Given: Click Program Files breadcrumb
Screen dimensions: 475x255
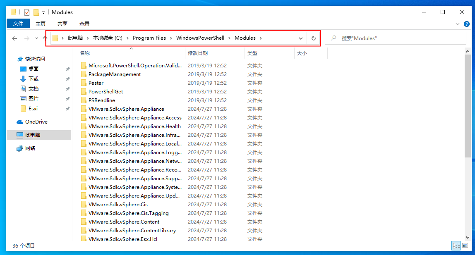Looking at the screenshot, I should coord(149,38).
